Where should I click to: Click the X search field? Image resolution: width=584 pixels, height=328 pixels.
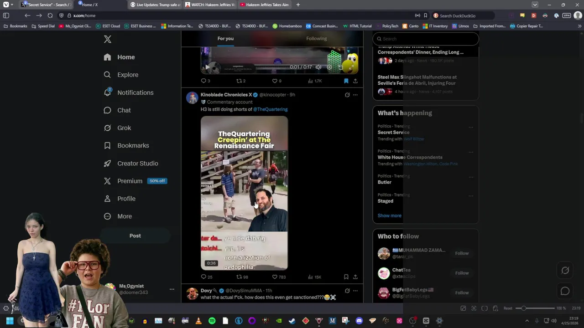pyautogui.click(x=426, y=39)
